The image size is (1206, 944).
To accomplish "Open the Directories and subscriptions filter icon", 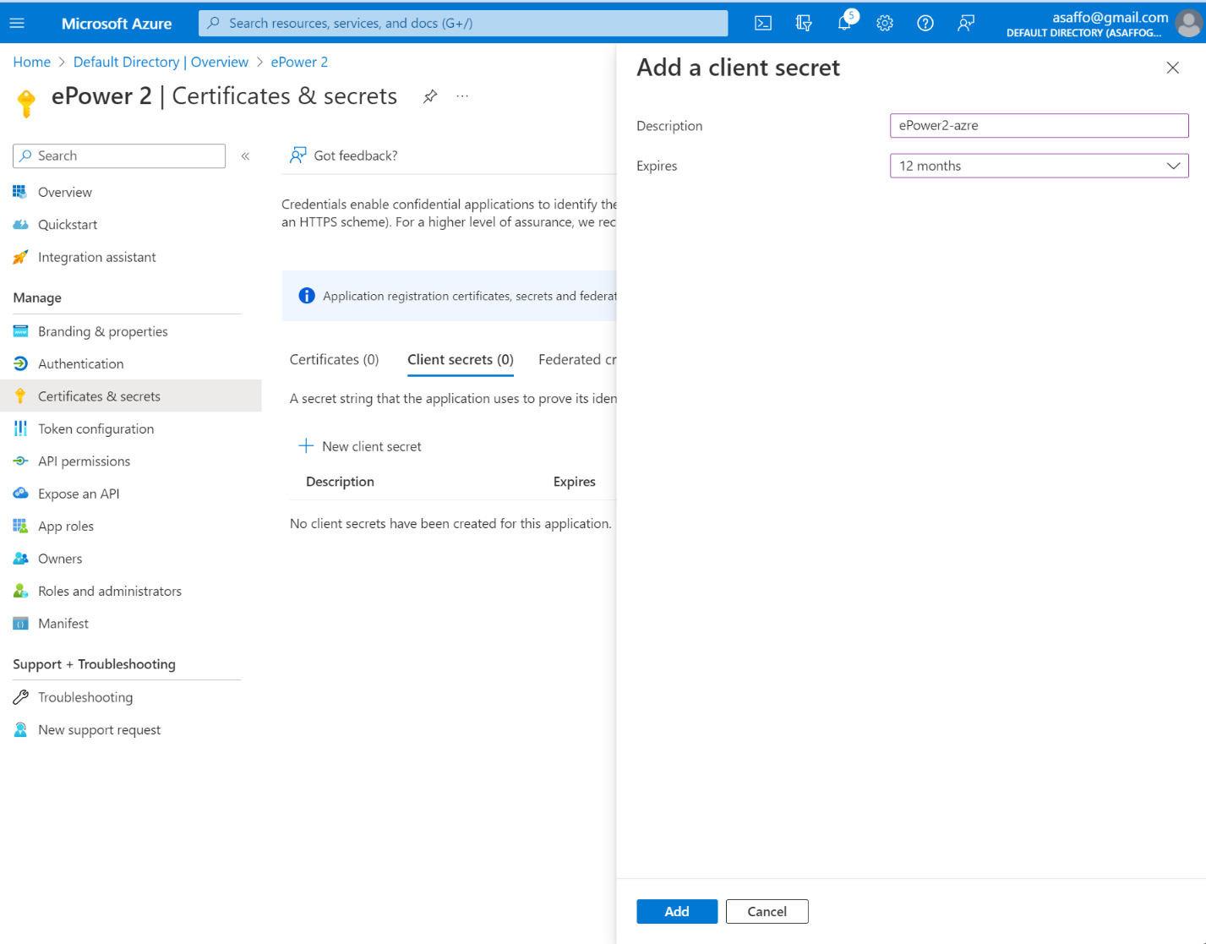I will click(x=804, y=24).
